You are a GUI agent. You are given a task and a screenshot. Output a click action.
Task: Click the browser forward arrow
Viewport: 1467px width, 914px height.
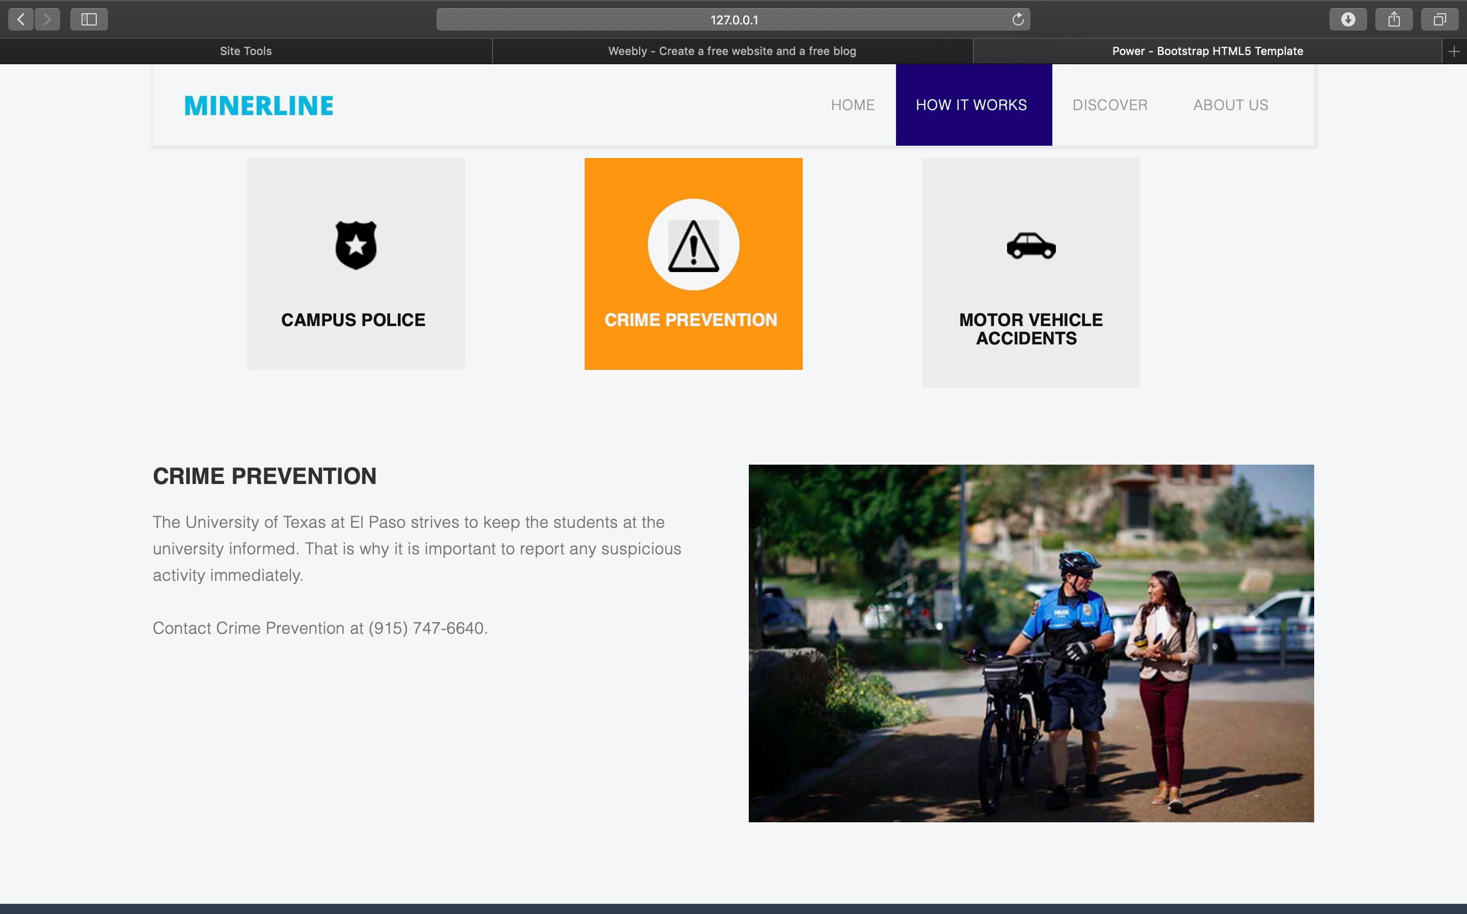coord(47,19)
